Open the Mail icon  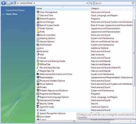coord(38,54)
